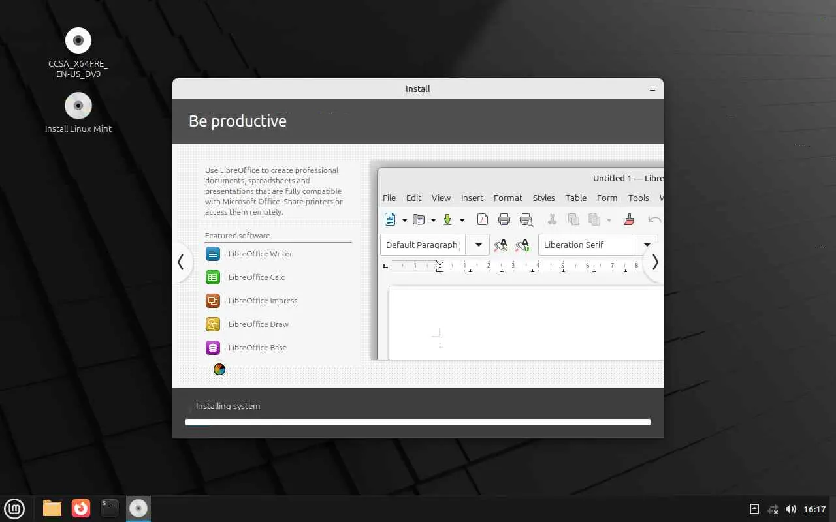This screenshot has height=522, width=836.
Task: Expand the Save dropdown arrow
Action: pyautogui.click(x=462, y=220)
